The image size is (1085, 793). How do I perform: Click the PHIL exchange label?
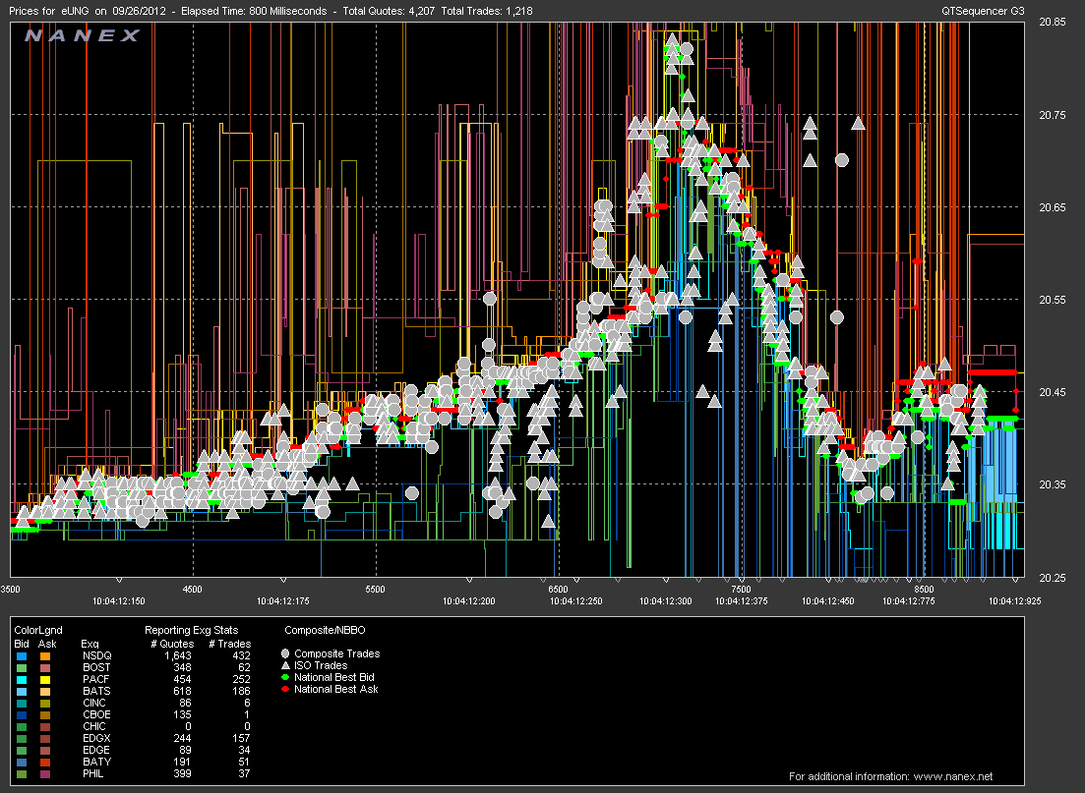coord(92,773)
